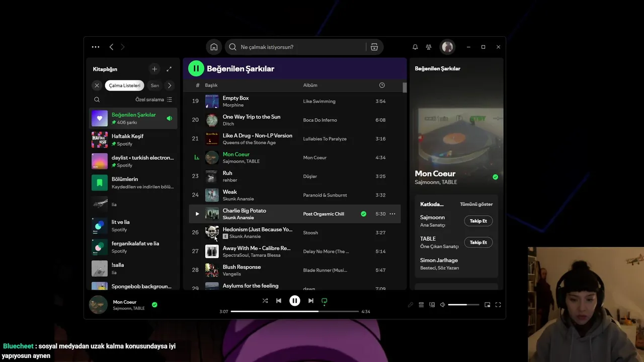Viewport: 644px width, 362px height.
Task: Click the Başlık column header
Action: pos(211,85)
